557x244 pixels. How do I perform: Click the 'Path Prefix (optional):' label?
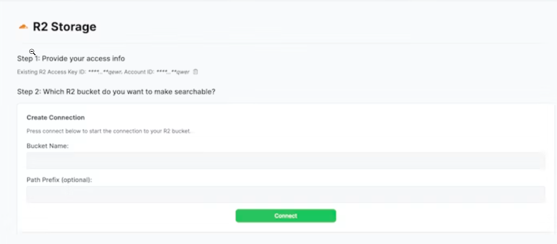click(x=59, y=180)
